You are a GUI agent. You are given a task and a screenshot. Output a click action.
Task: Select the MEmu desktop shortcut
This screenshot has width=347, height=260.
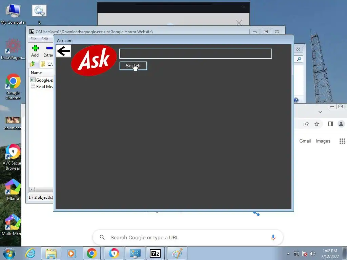click(13, 190)
